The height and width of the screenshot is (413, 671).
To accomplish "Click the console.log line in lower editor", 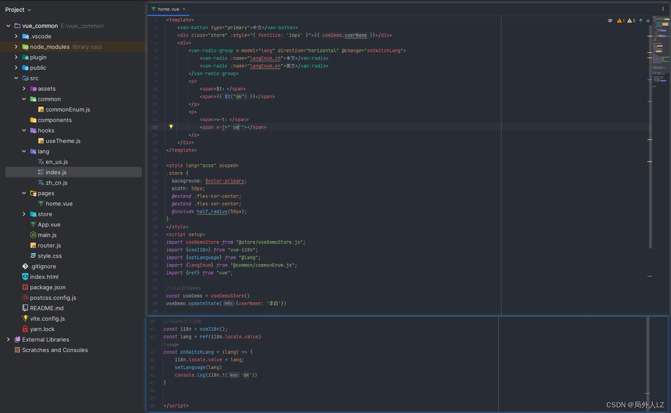I will [216, 375].
